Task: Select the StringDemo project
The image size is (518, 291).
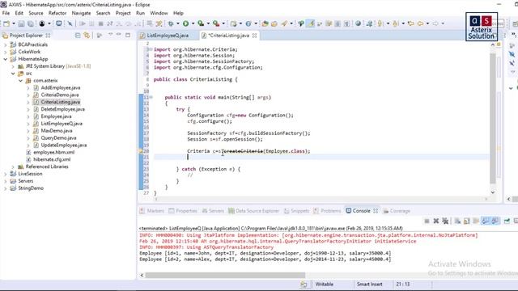Action: click(31, 188)
